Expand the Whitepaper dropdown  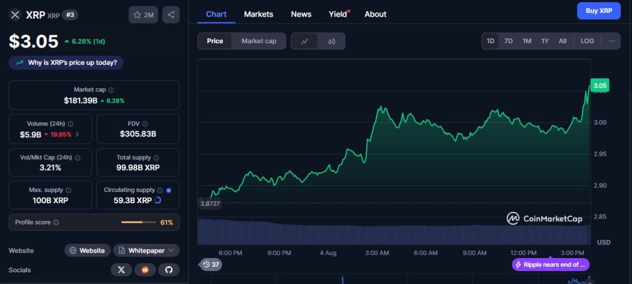point(146,251)
